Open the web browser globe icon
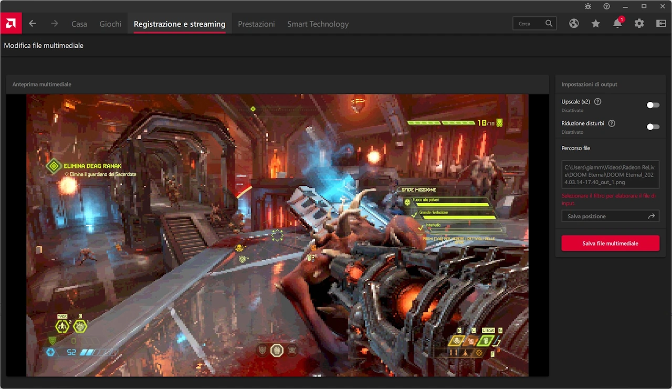The image size is (672, 389). click(574, 24)
